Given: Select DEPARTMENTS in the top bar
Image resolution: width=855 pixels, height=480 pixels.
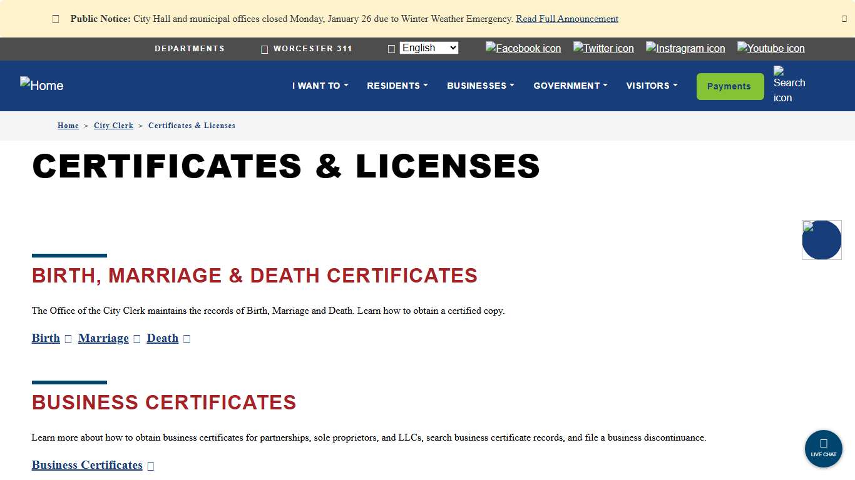Looking at the screenshot, I should (190, 49).
